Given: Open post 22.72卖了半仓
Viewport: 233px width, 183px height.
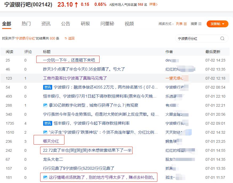Looking at the screenshot, I should [87, 150].
